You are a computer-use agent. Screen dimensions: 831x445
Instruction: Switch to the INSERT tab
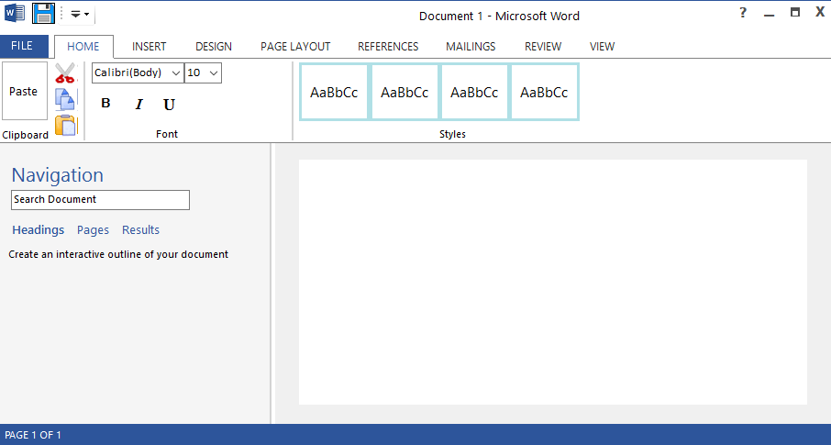tap(150, 47)
